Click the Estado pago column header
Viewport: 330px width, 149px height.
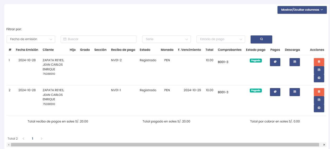(256, 50)
